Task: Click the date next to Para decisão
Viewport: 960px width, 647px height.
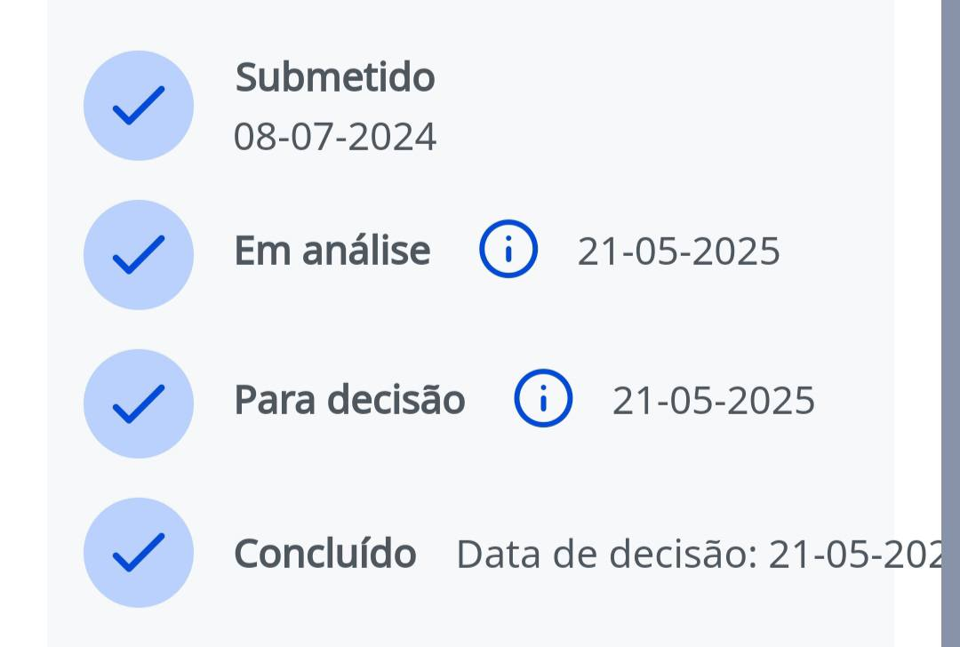Action: pos(714,400)
